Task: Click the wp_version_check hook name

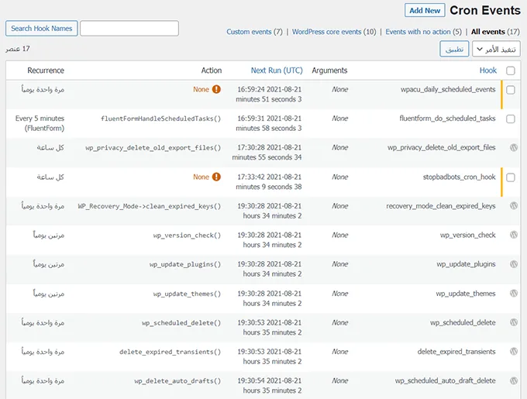Action: tap(467, 235)
